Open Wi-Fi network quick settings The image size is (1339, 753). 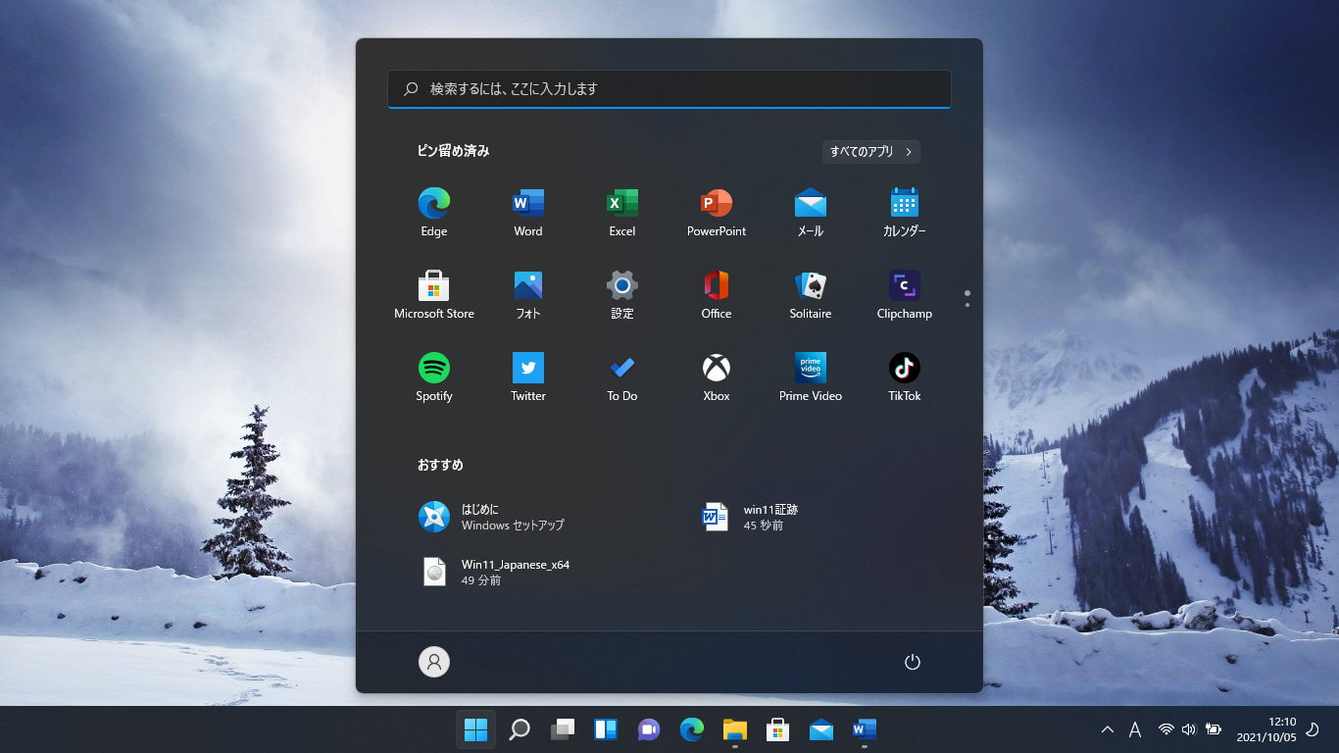pos(1166,729)
